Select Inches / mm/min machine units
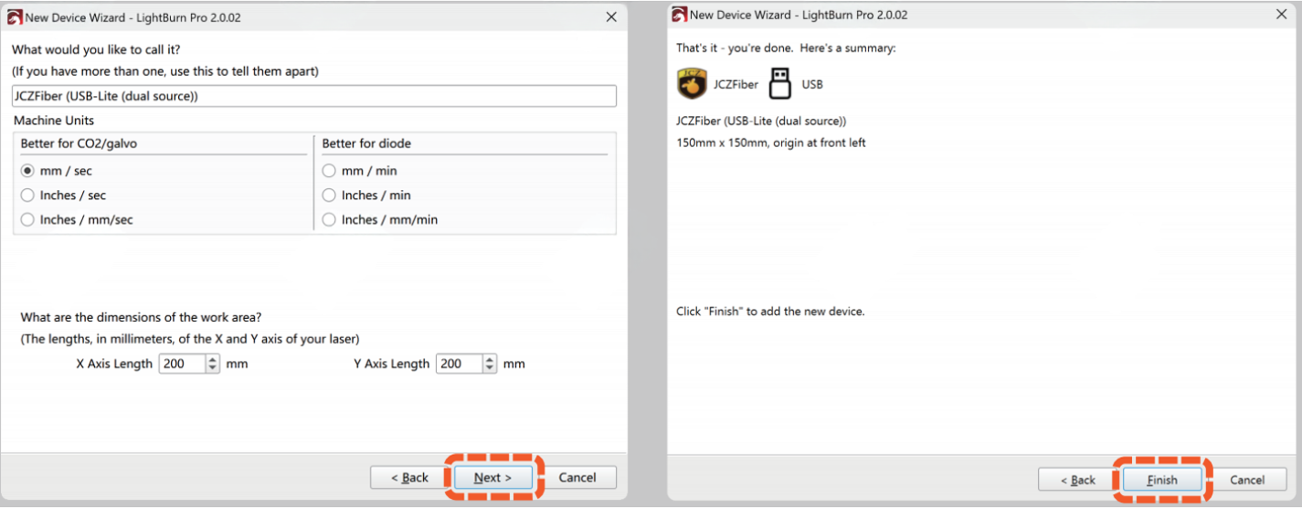 point(329,219)
